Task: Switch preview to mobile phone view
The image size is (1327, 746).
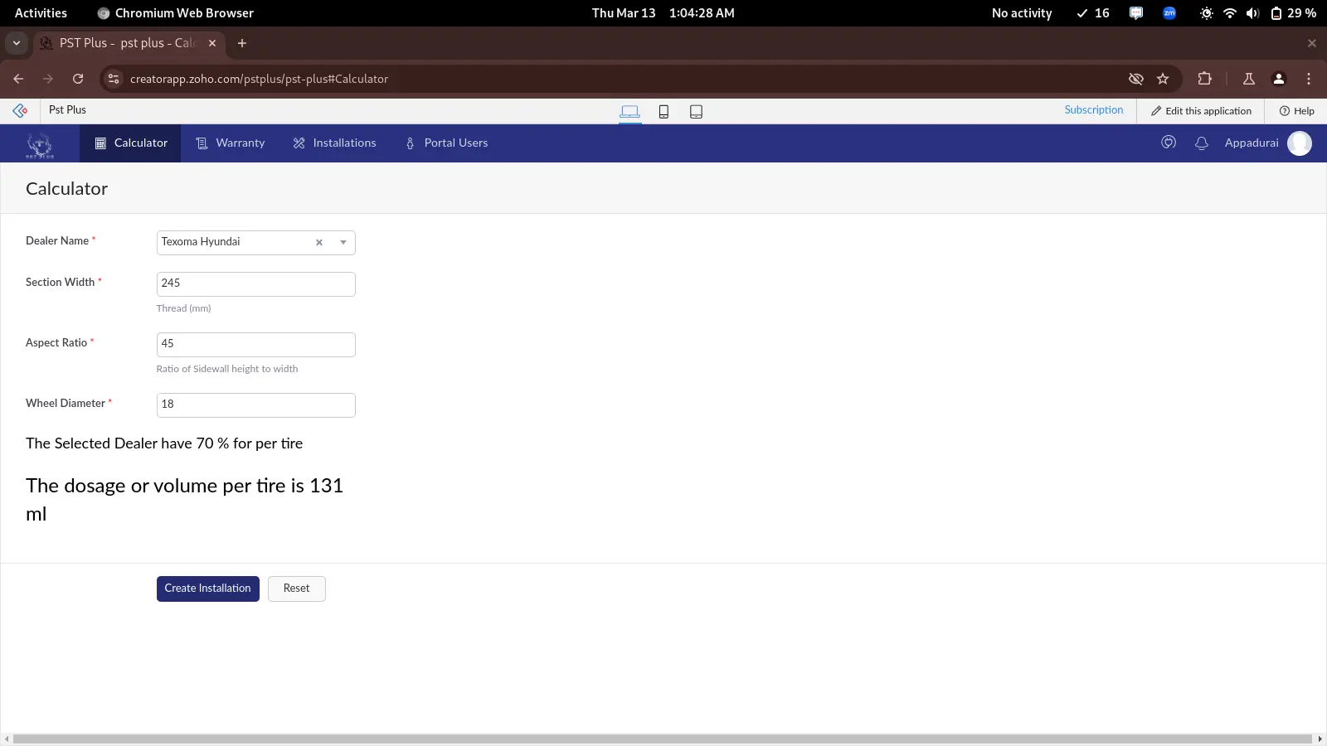Action: click(x=663, y=110)
